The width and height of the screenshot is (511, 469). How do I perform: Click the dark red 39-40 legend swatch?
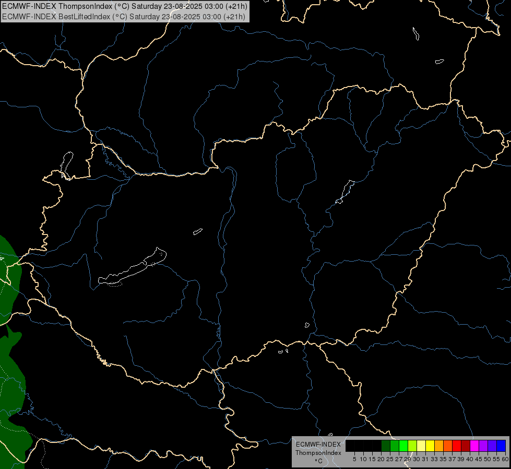466,446
